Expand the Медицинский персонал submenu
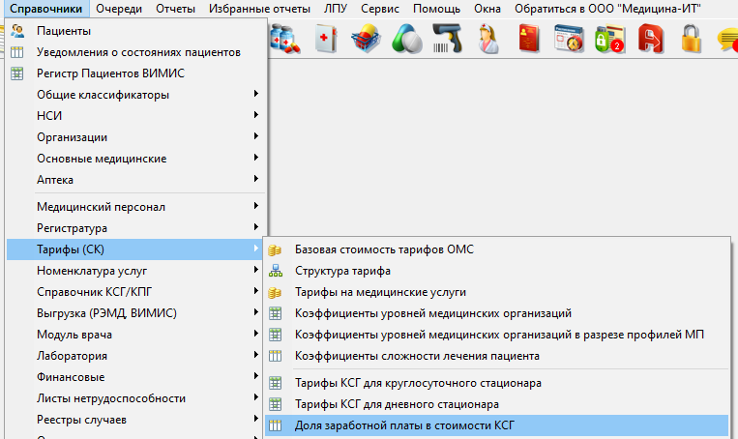Screen dimensions: 738x439 [101, 206]
